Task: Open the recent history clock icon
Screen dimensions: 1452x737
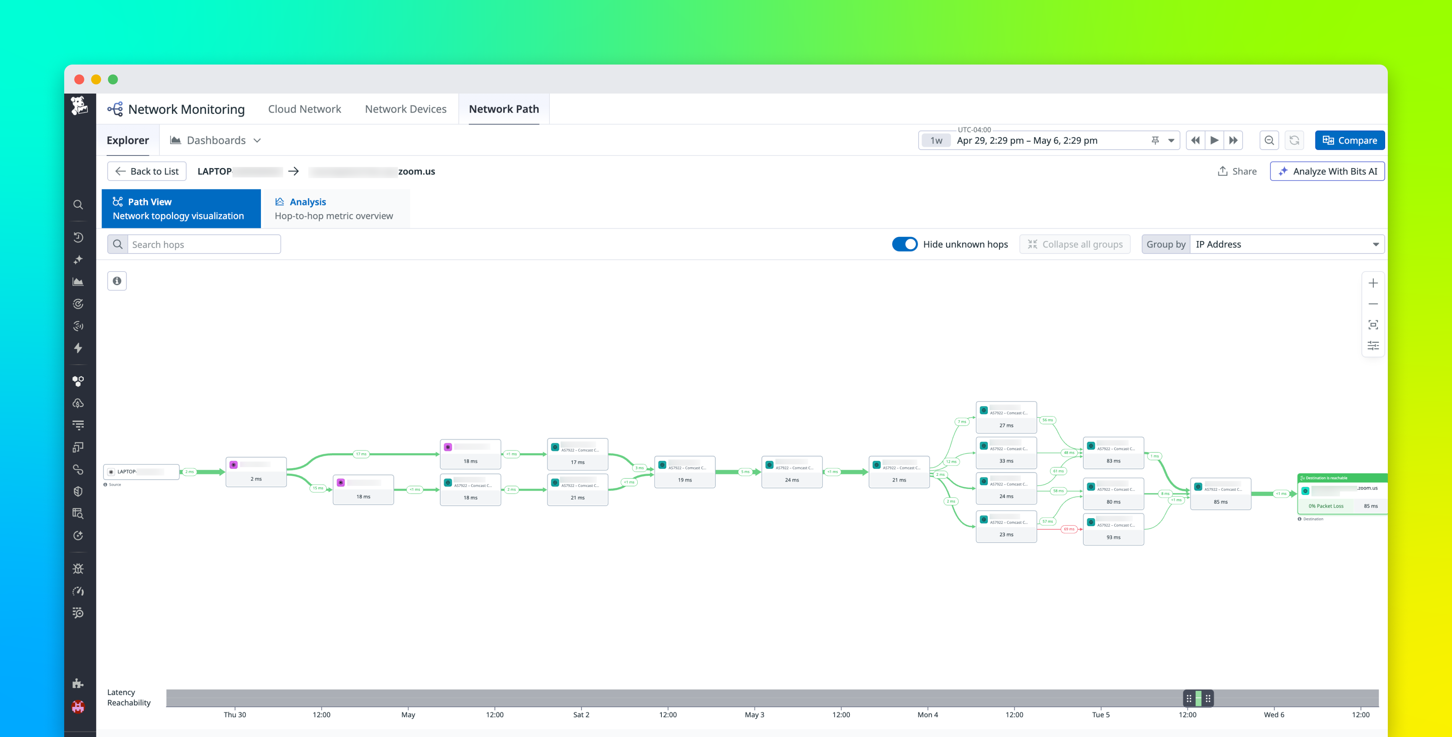Action: [x=78, y=237]
